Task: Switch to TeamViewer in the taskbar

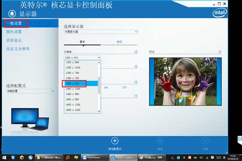Action: tap(95, 158)
